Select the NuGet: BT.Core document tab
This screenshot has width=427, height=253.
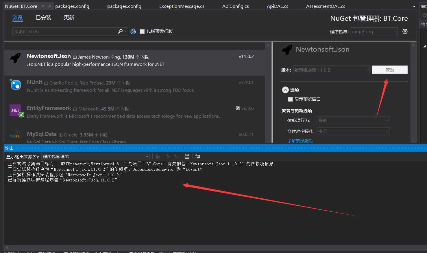21,6
